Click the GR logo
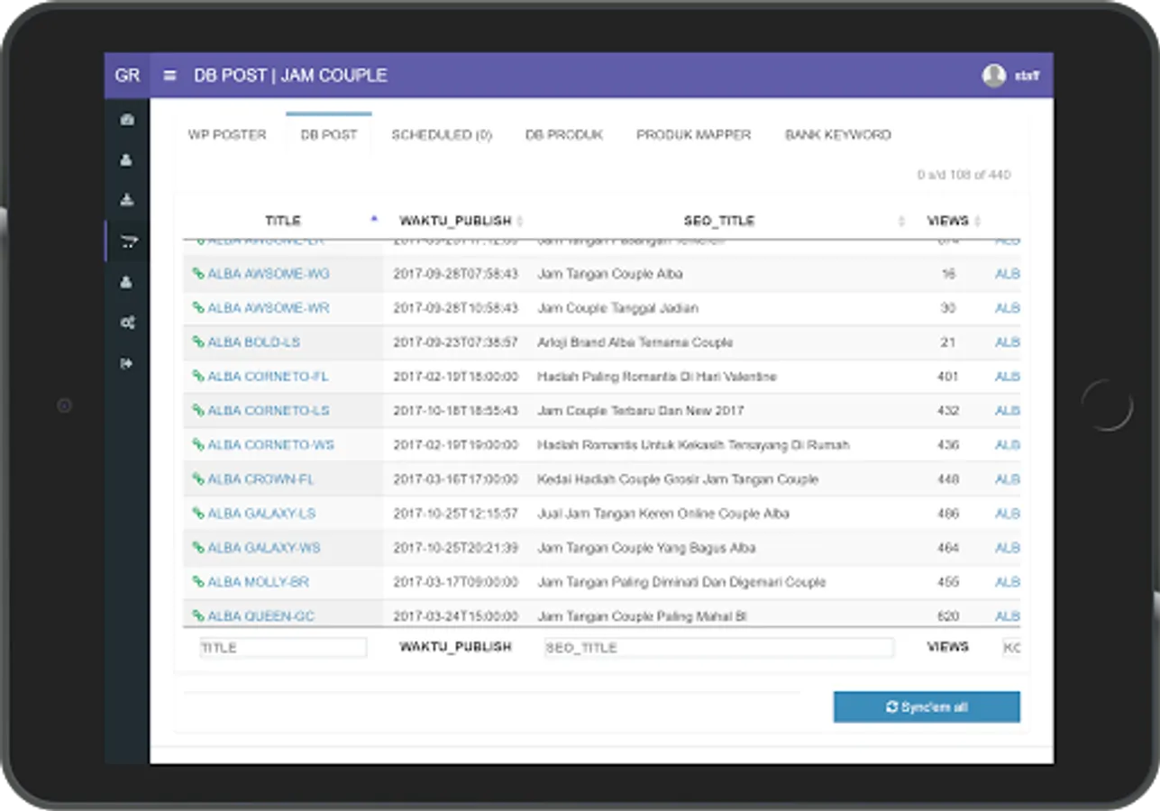1160x811 pixels. 127,76
